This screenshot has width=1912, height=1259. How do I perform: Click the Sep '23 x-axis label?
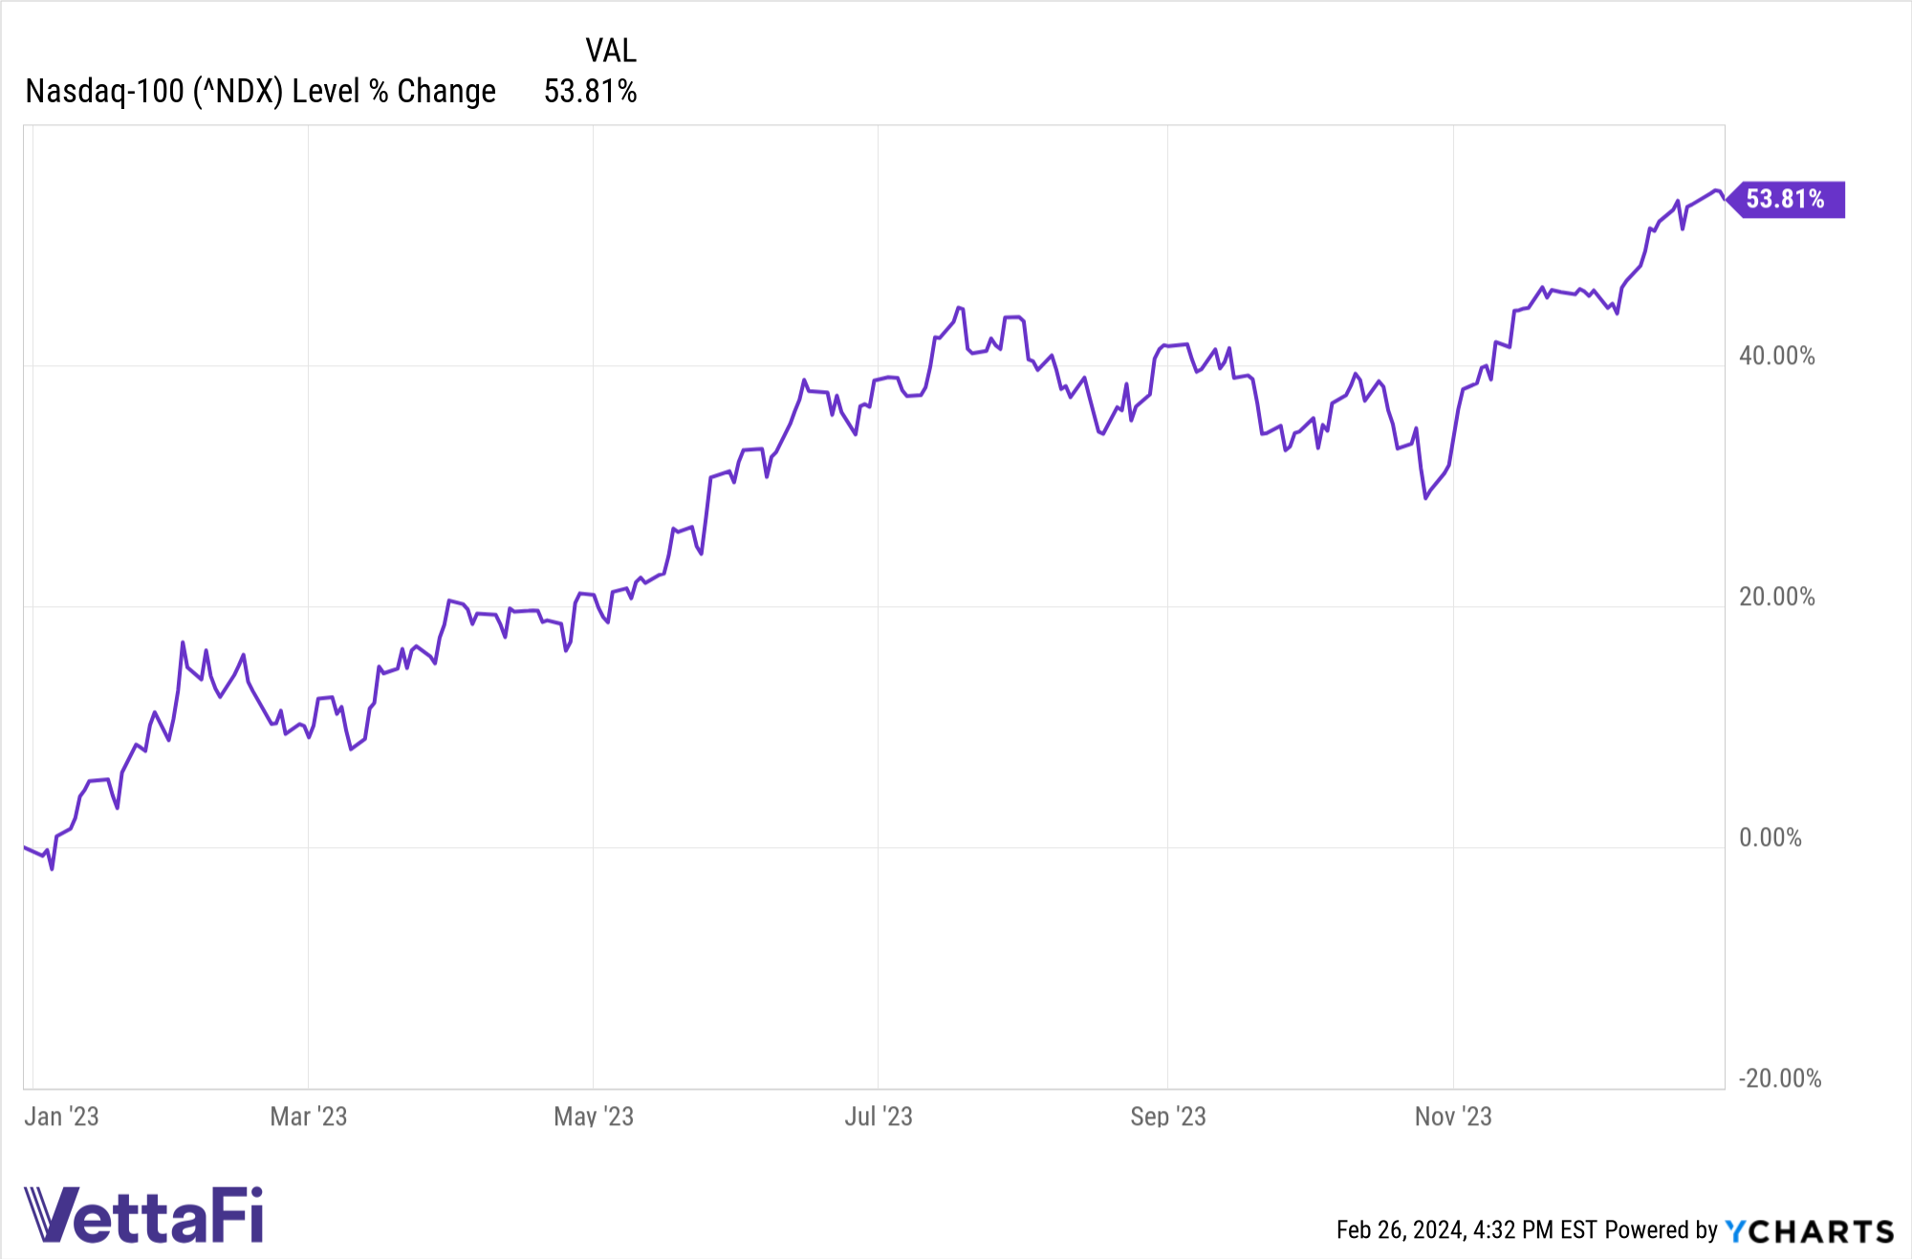1167,1116
